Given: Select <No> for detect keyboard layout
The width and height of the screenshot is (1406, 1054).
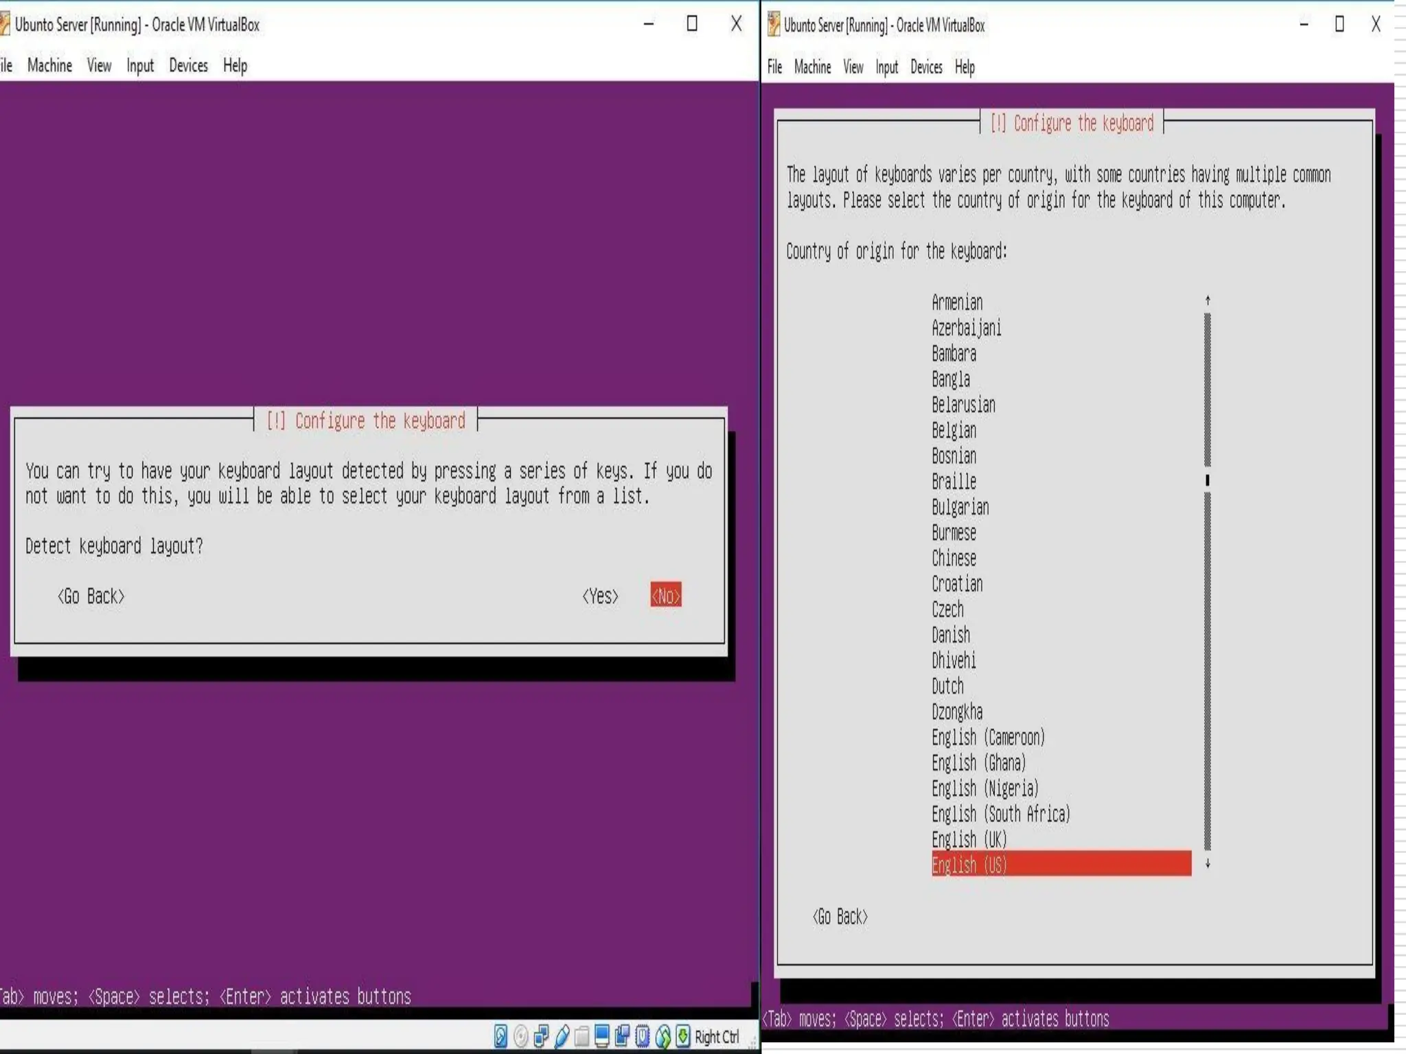Looking at the screenshot, I should [665, 596].
